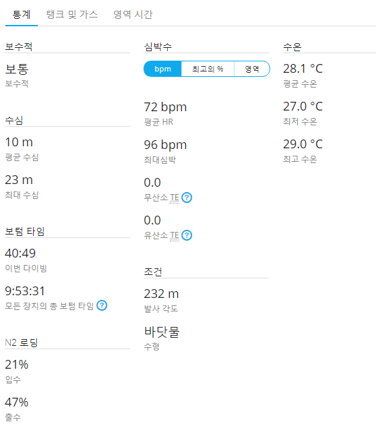Click the 232 m 발사 각도 value
The image size is (376, 426).
click(161, 294)
